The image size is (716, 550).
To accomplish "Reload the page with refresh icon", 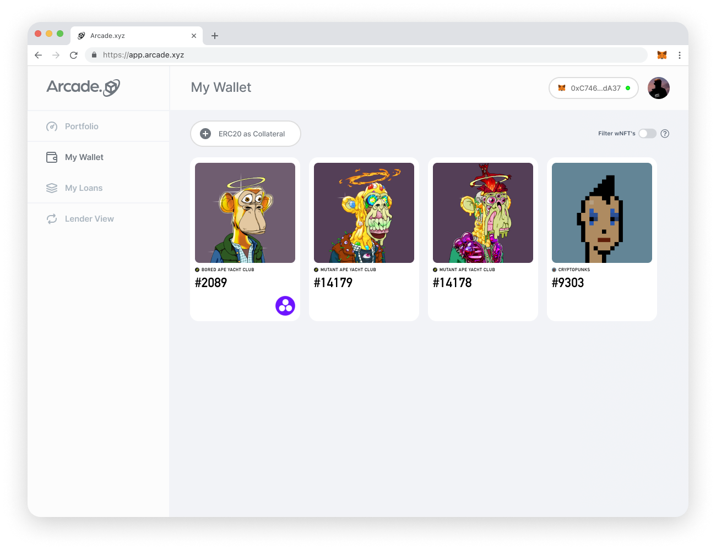I will coord(74,55).
